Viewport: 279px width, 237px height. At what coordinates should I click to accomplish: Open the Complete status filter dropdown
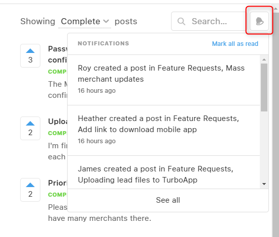85,22
